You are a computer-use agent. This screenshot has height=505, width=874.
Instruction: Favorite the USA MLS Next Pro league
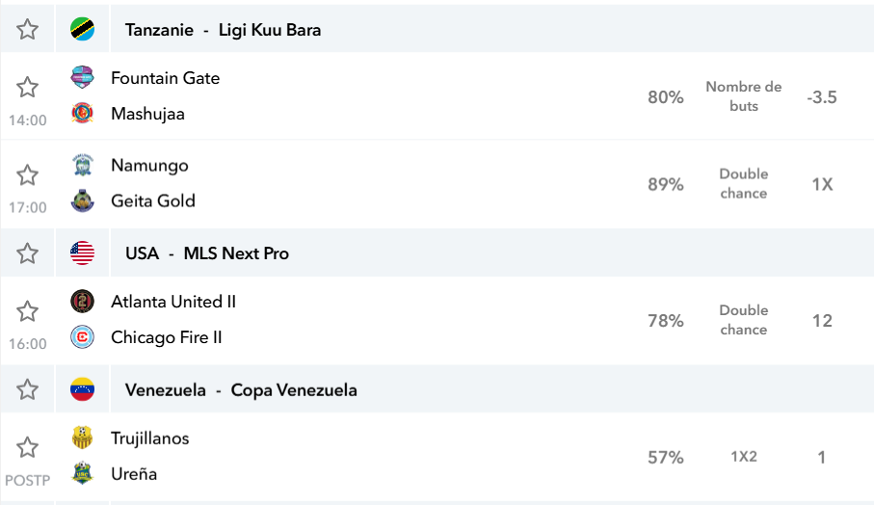click(27, 253)
